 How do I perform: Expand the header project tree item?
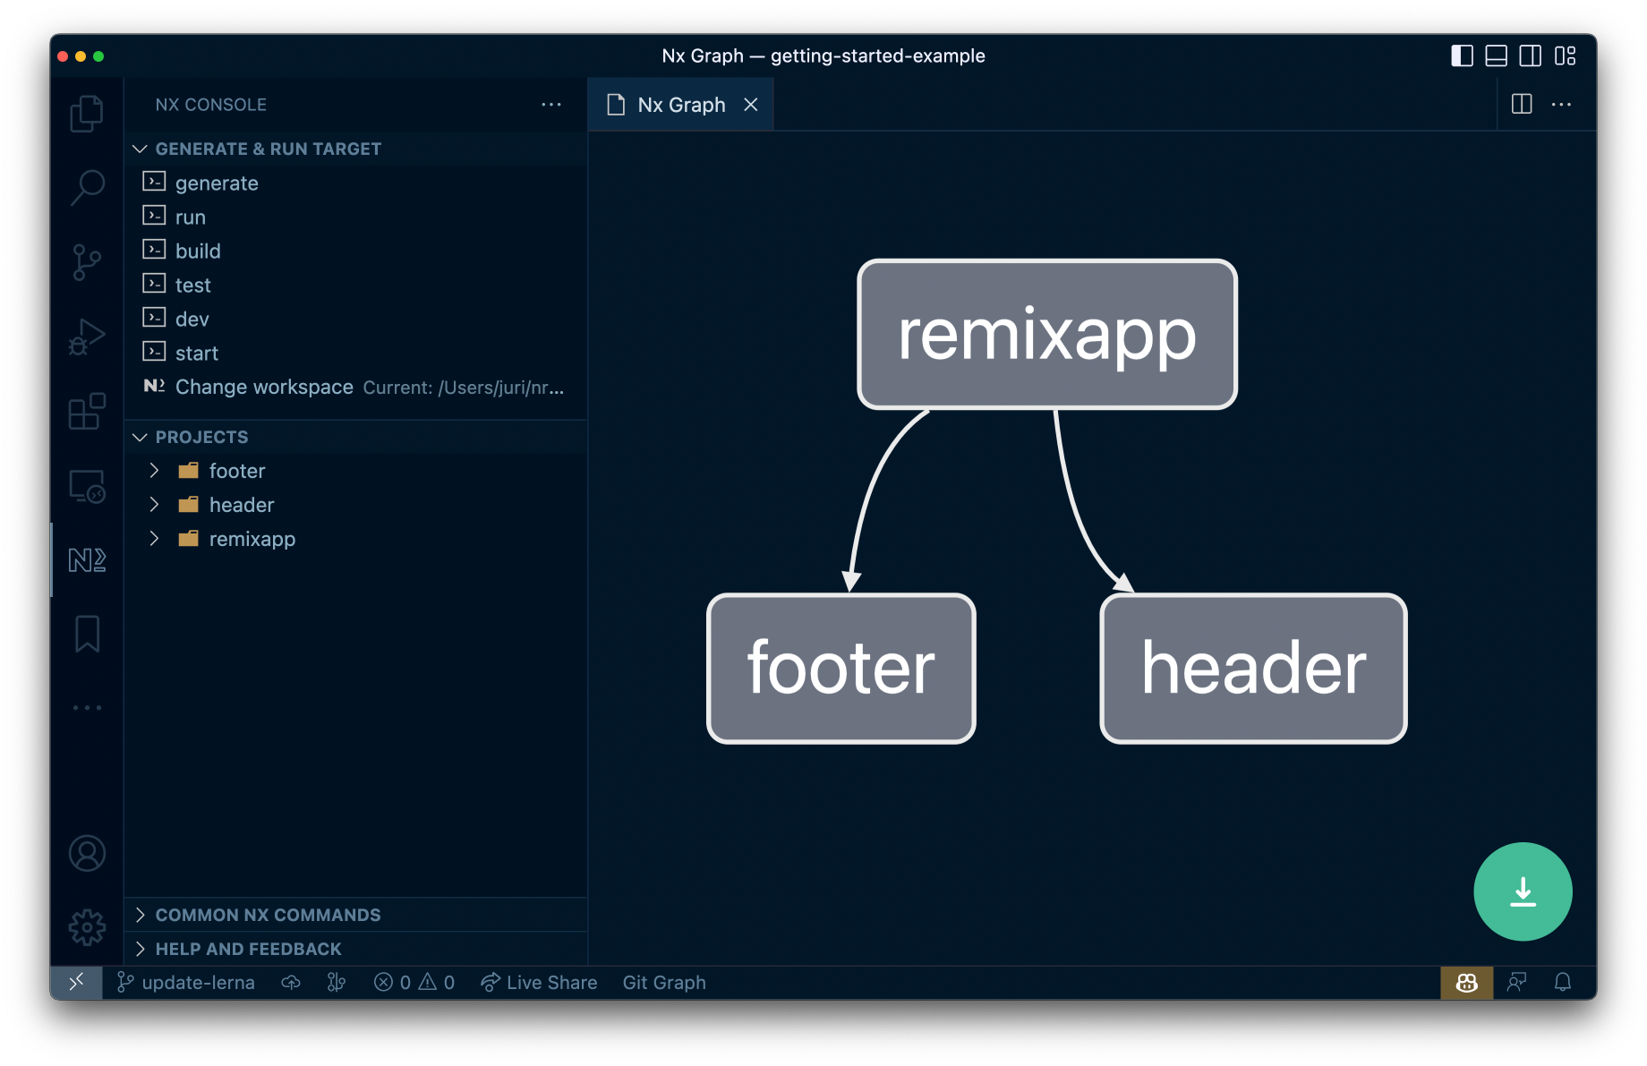tap(154, 504)
